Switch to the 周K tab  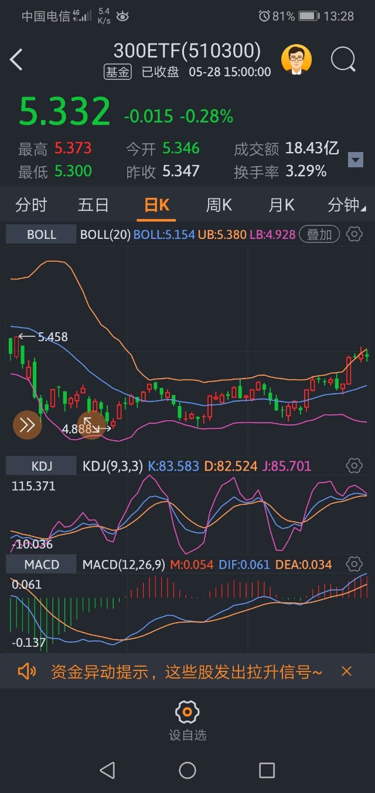click(x=219, y=205)
